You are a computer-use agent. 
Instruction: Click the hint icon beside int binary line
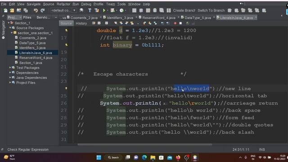66,45
